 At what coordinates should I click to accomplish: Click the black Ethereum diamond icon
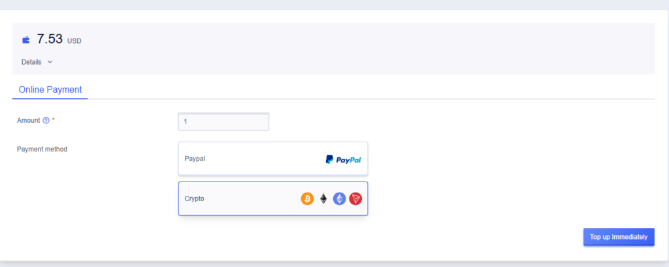click(323, 198)
